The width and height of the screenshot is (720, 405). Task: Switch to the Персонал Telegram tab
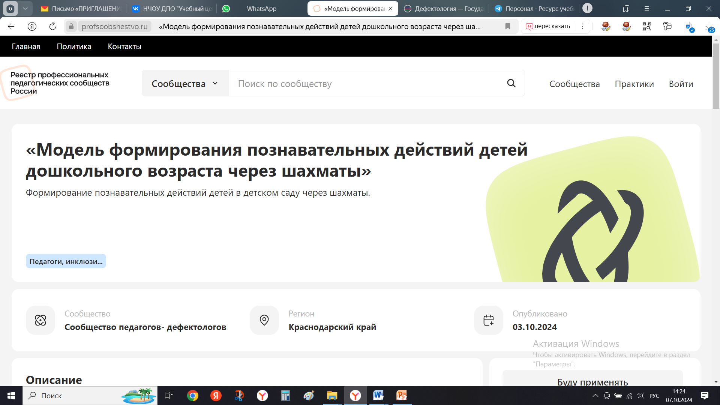coord(534,8)
